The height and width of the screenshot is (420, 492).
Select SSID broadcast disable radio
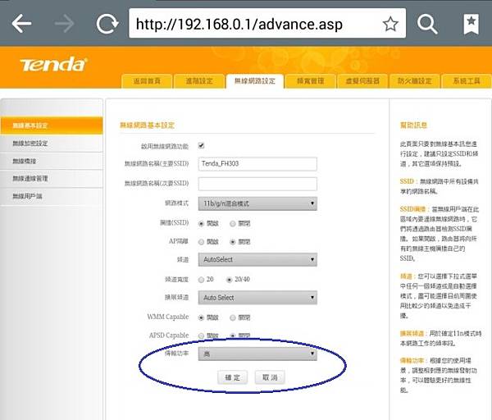coord(233,224)
